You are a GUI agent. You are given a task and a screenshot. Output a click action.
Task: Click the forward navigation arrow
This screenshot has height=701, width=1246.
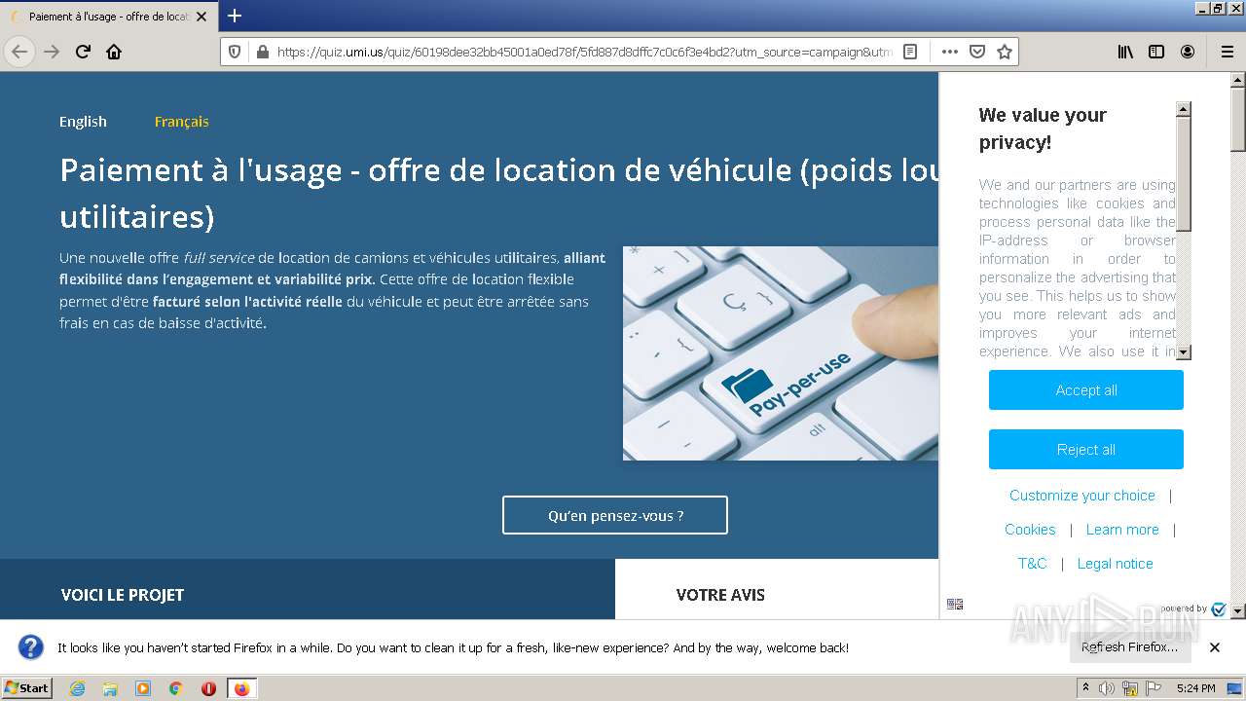click(x=52, y=52)
